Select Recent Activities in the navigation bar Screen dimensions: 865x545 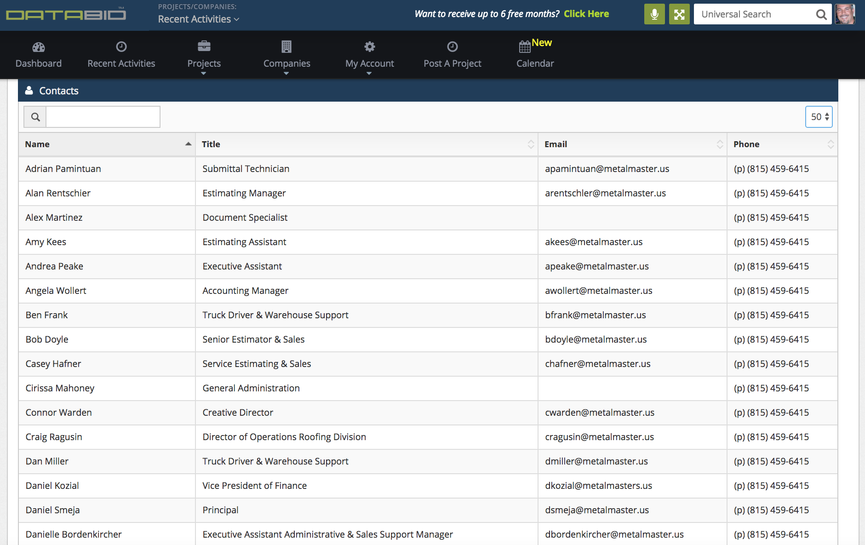coord(121,63)
